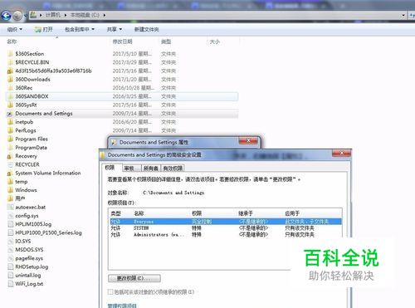Image resolution: width=415 pixels, height=308 pixels.
Task: Select the HPLJP1000_P1500_Series.log file name
Action: (x=48, y=232)
